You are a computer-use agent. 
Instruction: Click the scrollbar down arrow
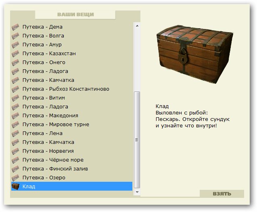[x=137, y=192]
